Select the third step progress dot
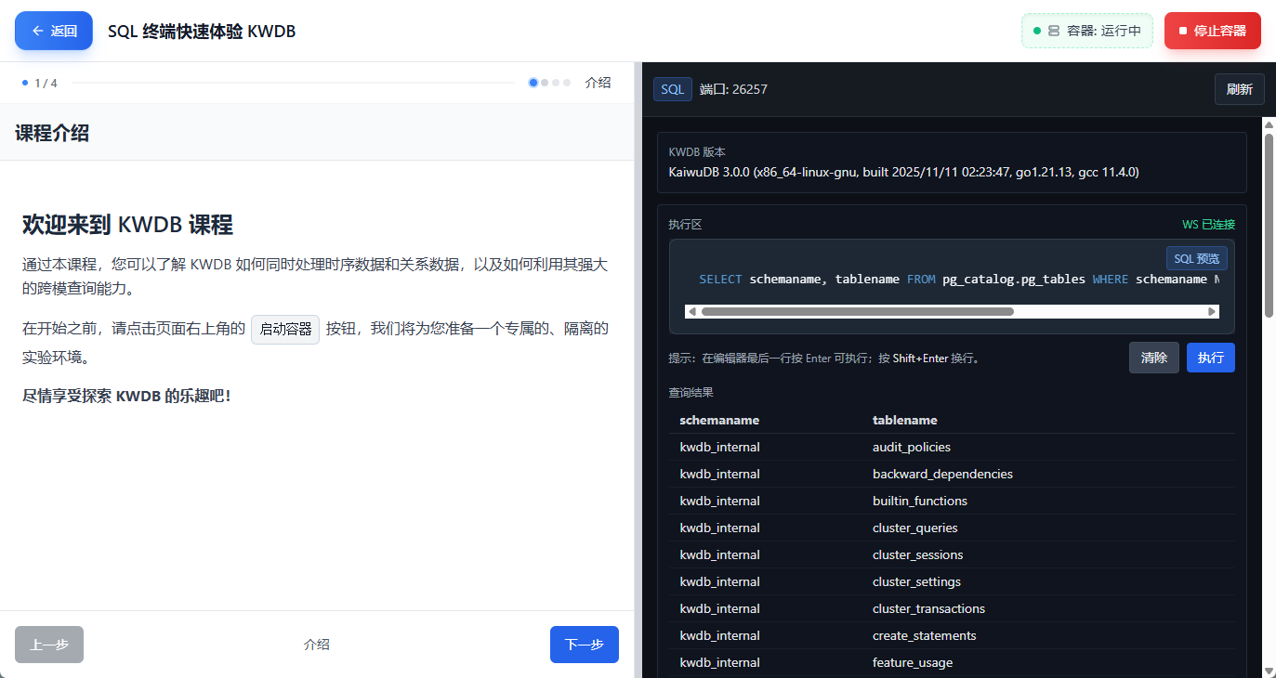This screenshot has height=678, width=1276. [556, 83]
